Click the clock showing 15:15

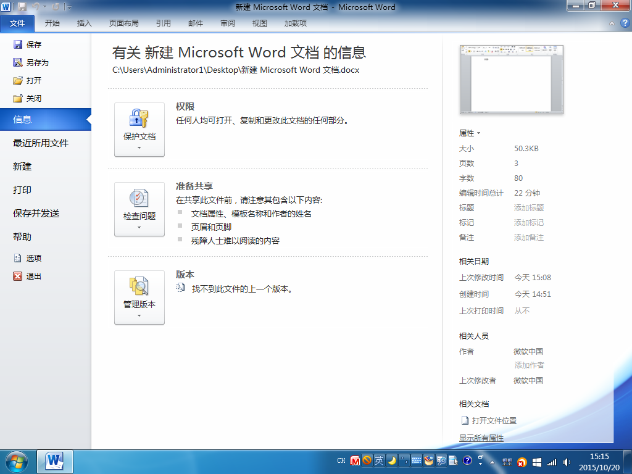[599, 457]
